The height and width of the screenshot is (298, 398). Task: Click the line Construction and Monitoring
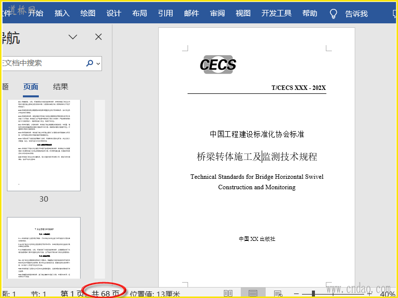[x=257, y=187]
